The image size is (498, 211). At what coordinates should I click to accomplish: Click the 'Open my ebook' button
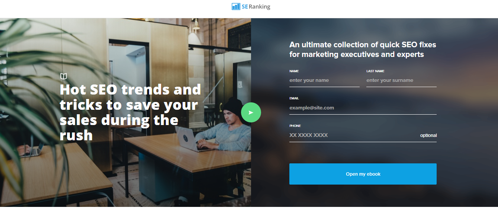tap(363, 174)
